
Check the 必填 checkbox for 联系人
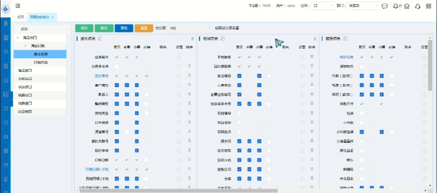[147, 94]
